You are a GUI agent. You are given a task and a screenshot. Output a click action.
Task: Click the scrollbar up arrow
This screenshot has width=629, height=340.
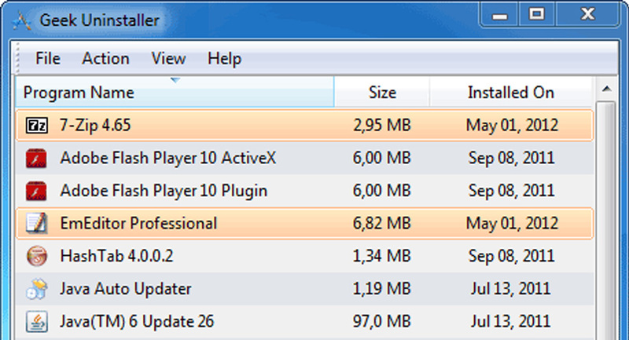coord(607,88)
